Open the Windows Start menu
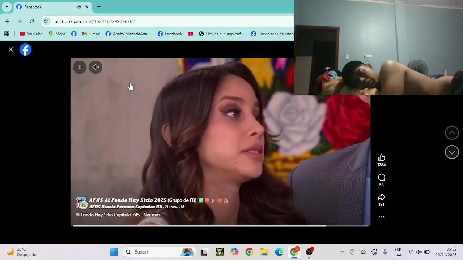The width and height of the screenshot is (463, 260). (114, 252)
